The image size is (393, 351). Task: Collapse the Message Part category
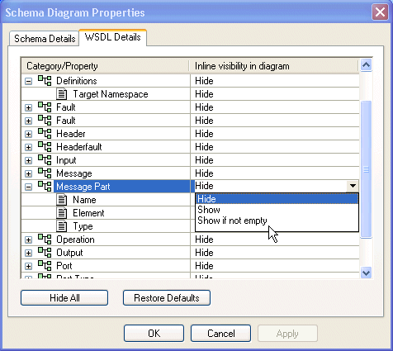tap(28, 187)
